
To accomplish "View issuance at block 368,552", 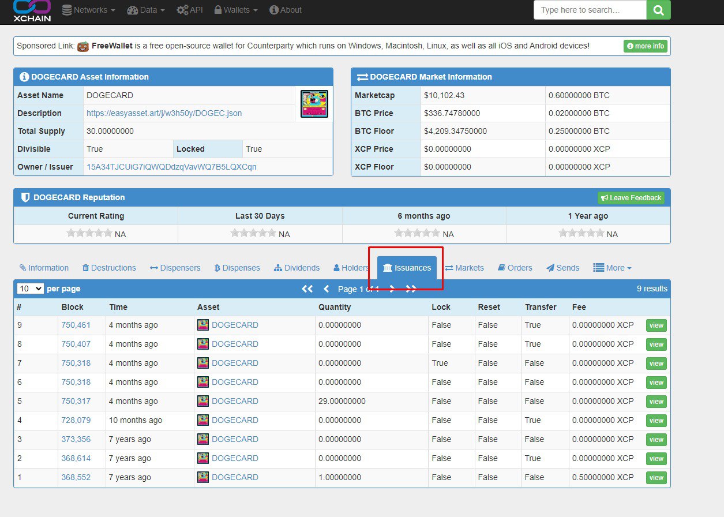I will pyautogui.click(x=657, y=478).
